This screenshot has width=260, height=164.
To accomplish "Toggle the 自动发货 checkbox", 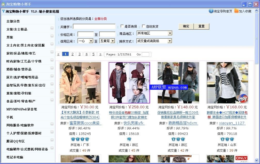I will pyautogui.click(x=144, y=26).
